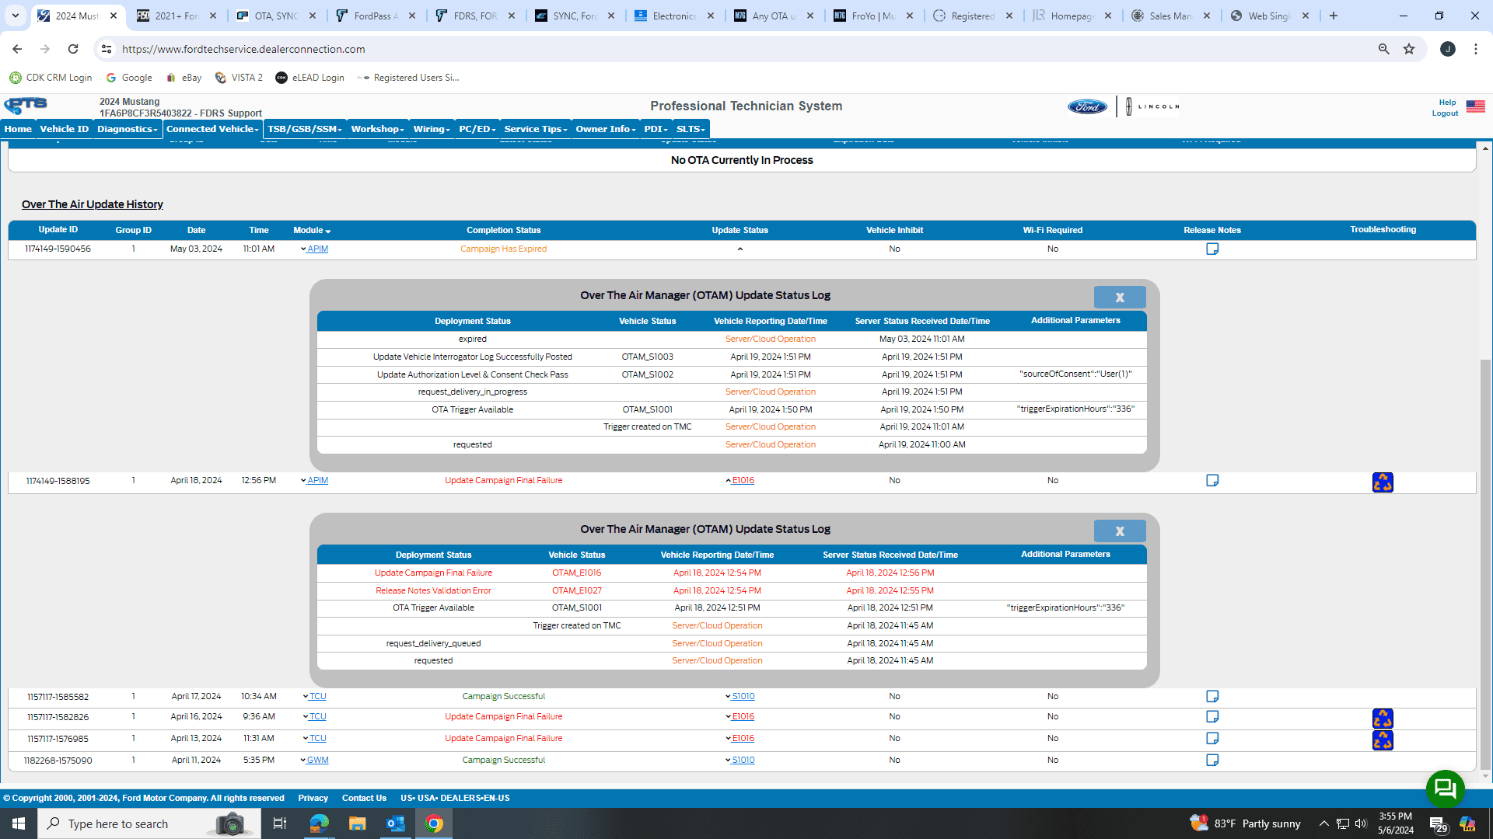
Task: Open Outlook from the taskbar
Action: [x=395, y=823]
